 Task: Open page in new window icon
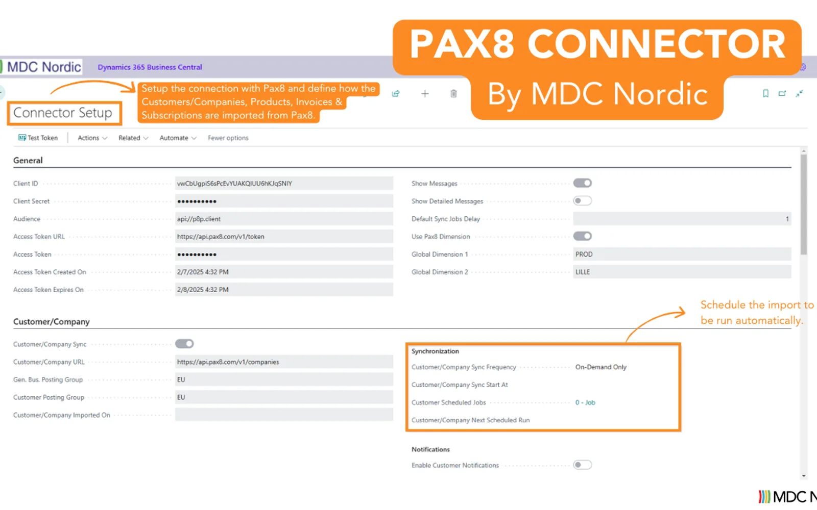(x=782, y=93)
